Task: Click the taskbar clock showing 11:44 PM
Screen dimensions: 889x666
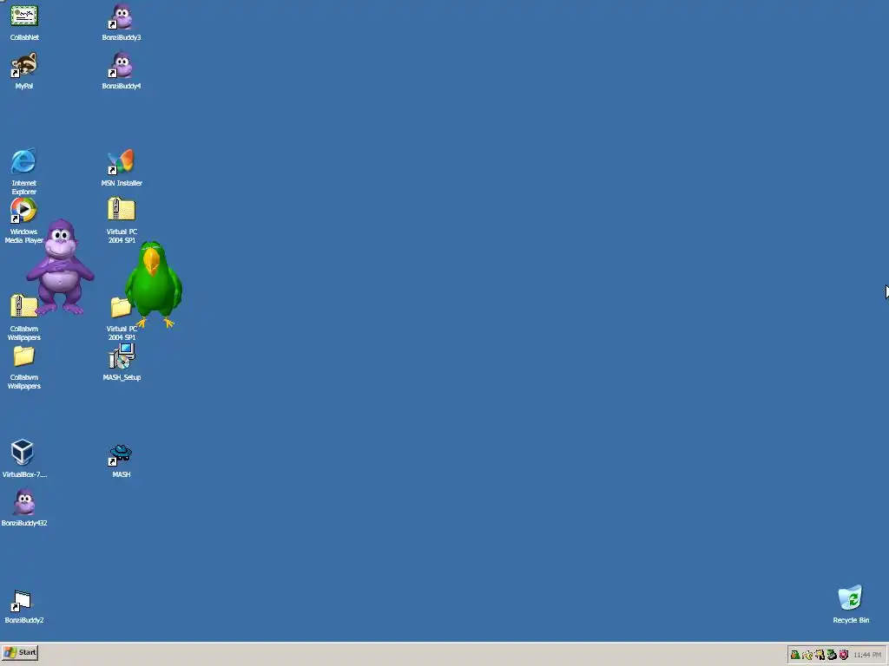Action: coord(867,655)
